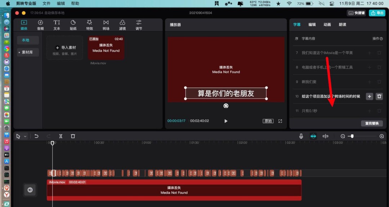Click the voiceover microphone icon

click(301, 136)
